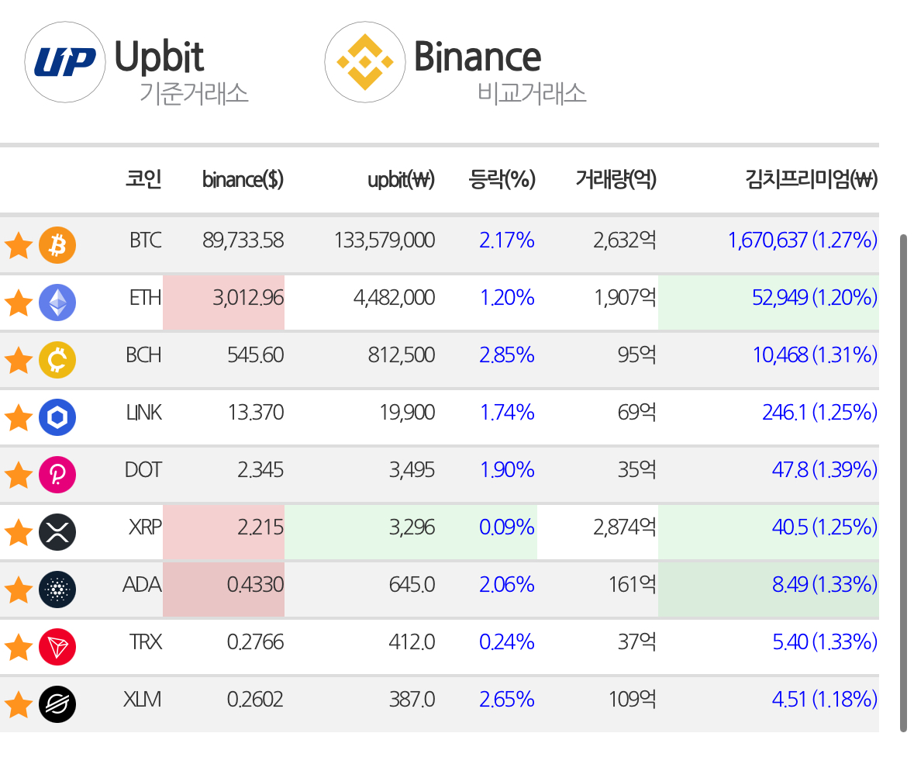This screenshot has width=914, height=778.
Task: Toggle the favorite star for ETH
Action: tap(19, 303)
